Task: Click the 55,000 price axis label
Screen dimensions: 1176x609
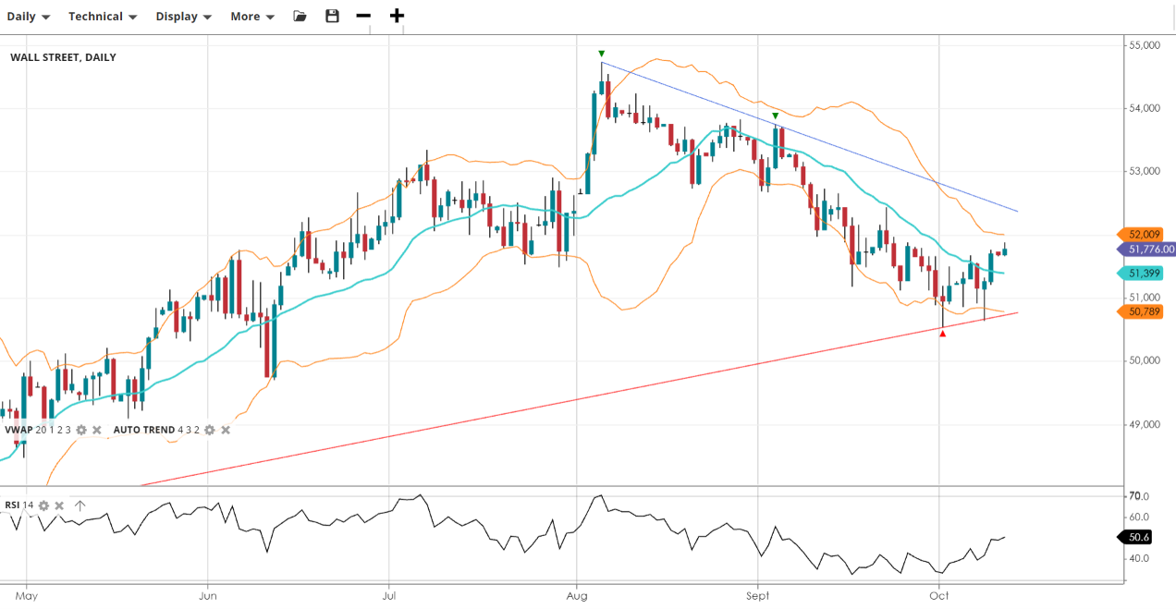Action: (x=1144, y=45)
